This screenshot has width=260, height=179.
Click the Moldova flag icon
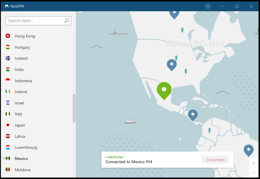[x=8, y=169]
